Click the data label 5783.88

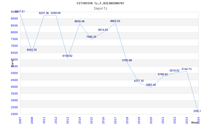(127, 60)
